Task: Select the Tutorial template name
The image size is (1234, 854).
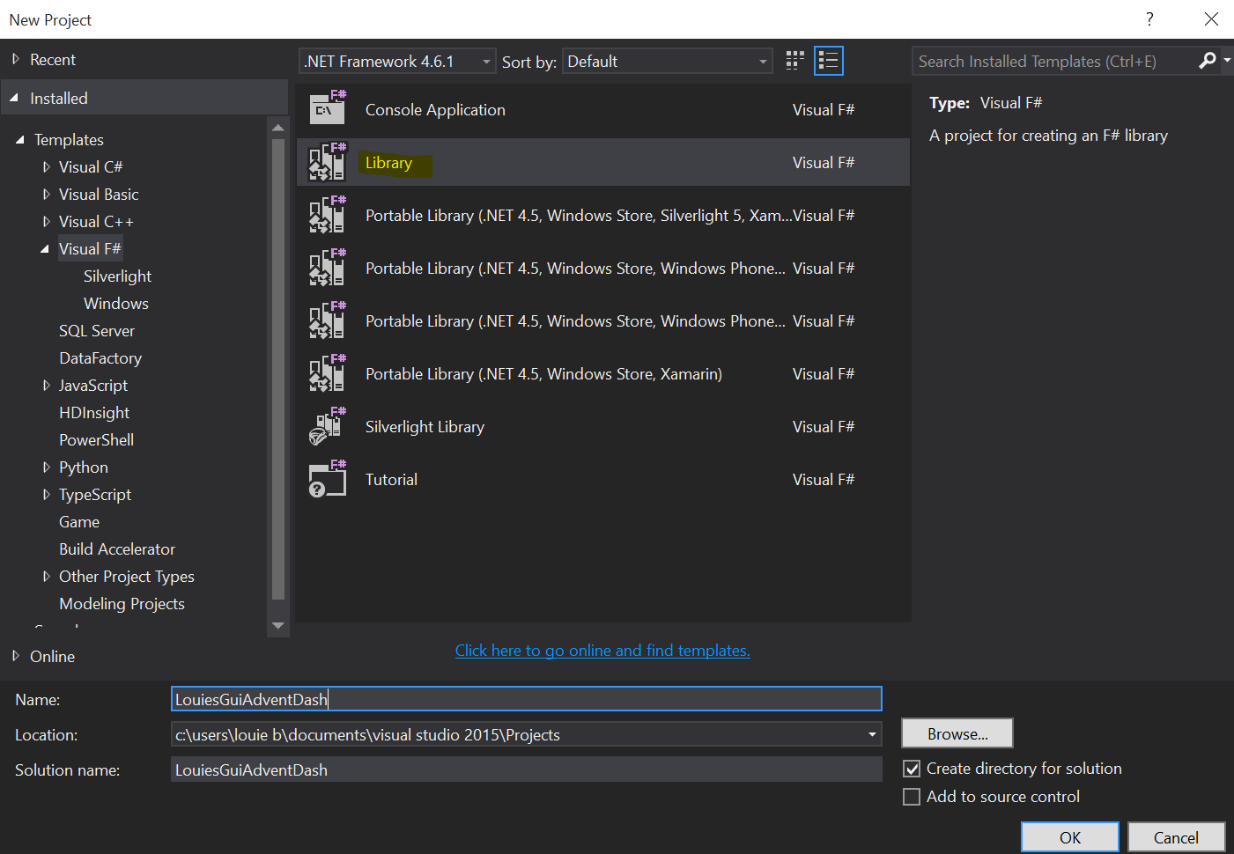Action: pyautogui.click(x=391, y=479)
